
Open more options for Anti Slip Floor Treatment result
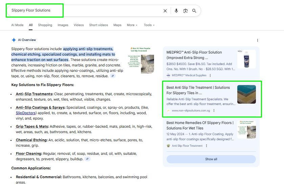(206, 146)
